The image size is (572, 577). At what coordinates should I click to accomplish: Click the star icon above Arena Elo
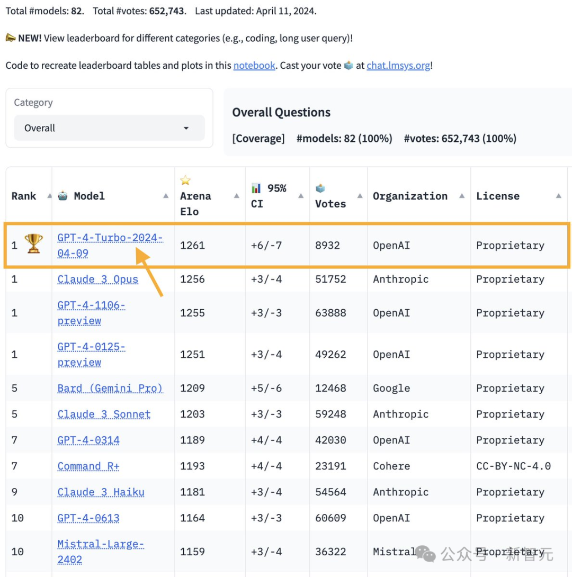(185, 181)
